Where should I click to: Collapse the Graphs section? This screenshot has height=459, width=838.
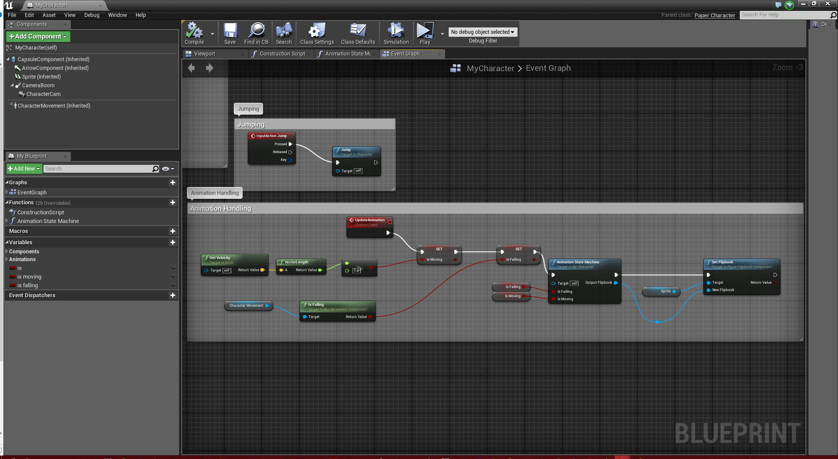[x=7, y=183]
